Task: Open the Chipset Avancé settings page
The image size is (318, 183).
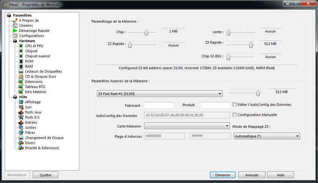Action: point(37,56)
